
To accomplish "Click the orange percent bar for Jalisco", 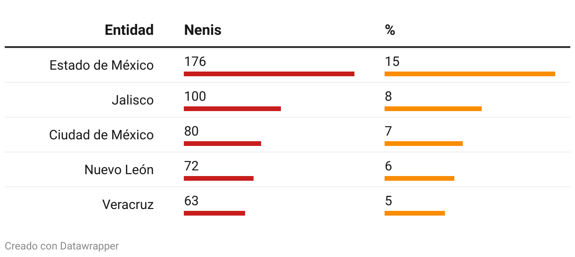I will point(433,109).
